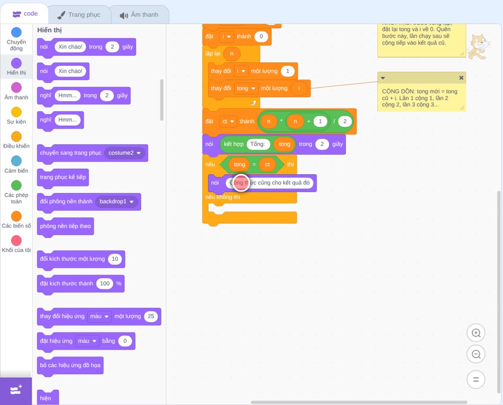Viewport: 503px width, 405px height.
Task: Open the Các biến số category
Action: click(x=16, y=220)
